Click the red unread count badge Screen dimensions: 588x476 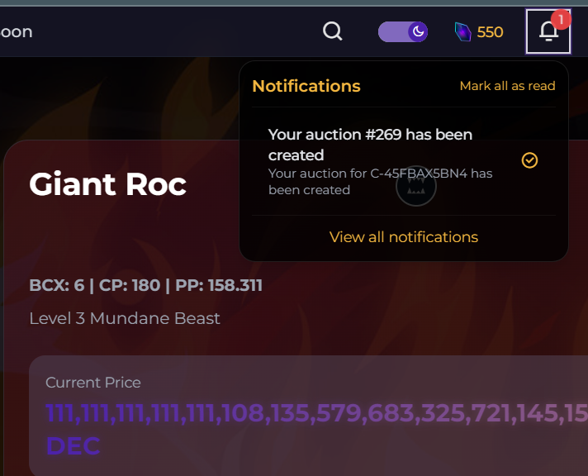(x=561, y=20)
